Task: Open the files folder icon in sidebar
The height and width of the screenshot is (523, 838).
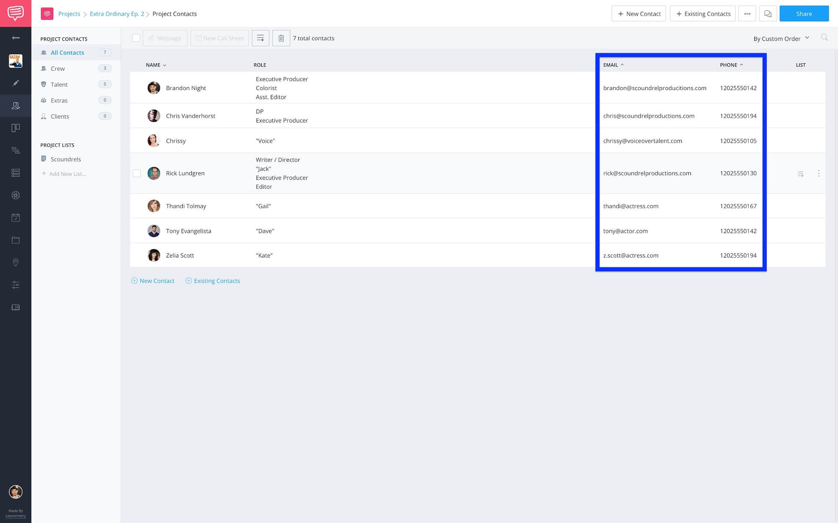Action: [16, 240]
